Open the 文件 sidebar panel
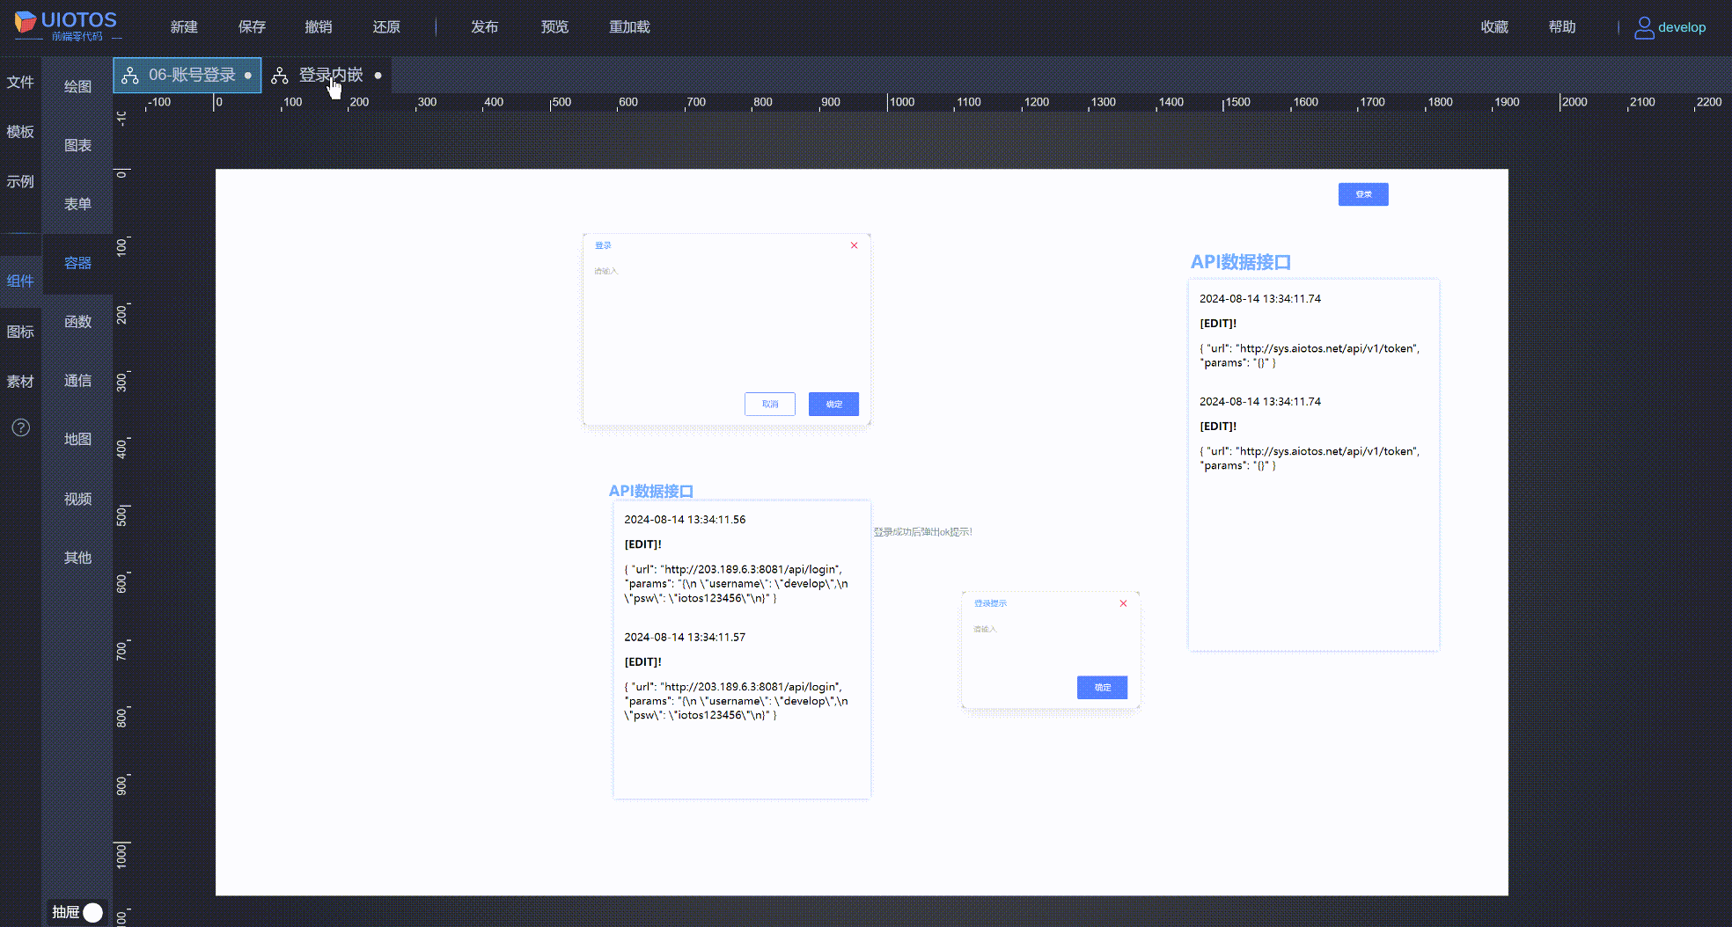The image size is (1732, 927). [x=20, y=82]
